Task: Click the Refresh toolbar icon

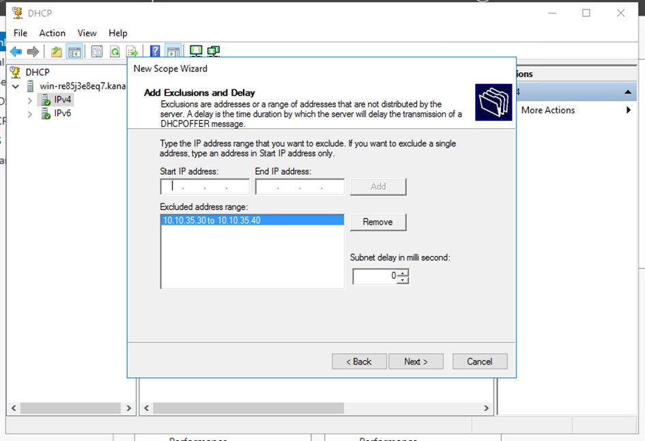Action: click(115, 52)
